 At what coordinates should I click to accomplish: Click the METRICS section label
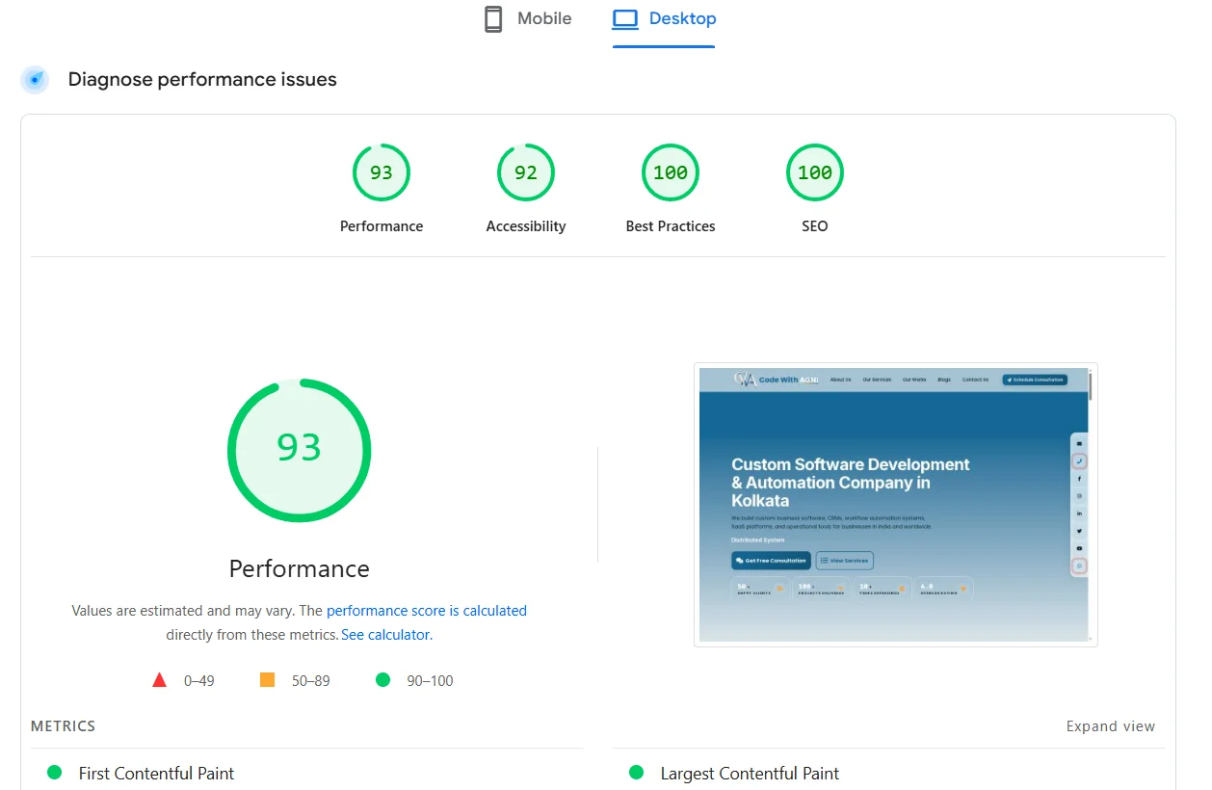pyautogui.click(x=64, y=726)
